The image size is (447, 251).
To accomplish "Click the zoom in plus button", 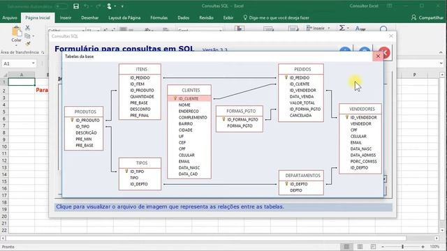I will click(x=423, y=247).
